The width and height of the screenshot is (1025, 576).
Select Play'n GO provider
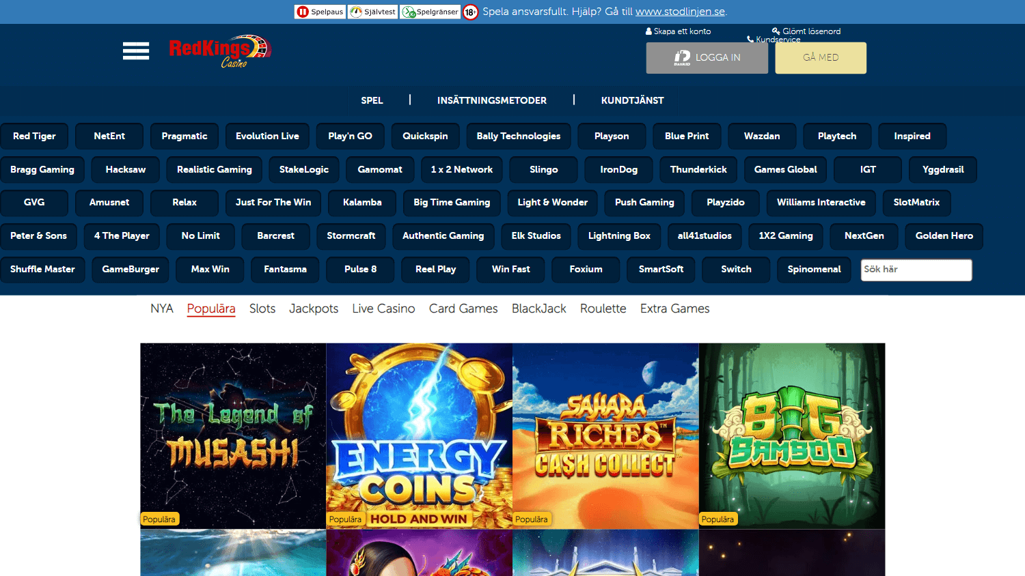pyautogui.click(x=350, y=136)
